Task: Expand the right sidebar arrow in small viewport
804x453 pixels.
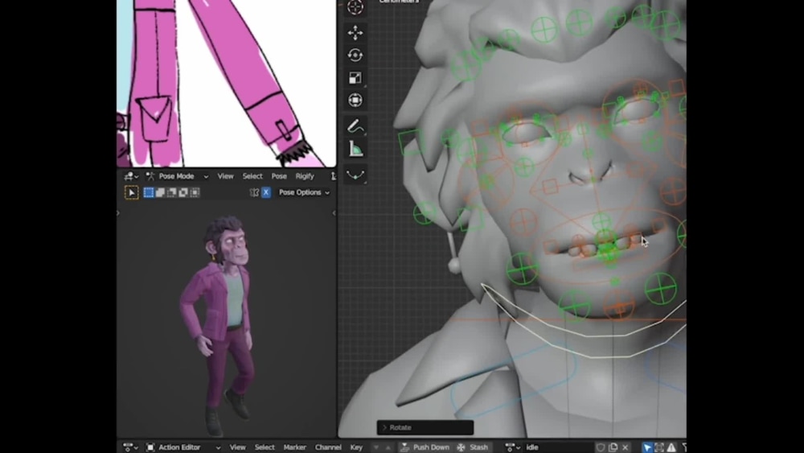Action: pyautogui.click(x=334, y=213)
